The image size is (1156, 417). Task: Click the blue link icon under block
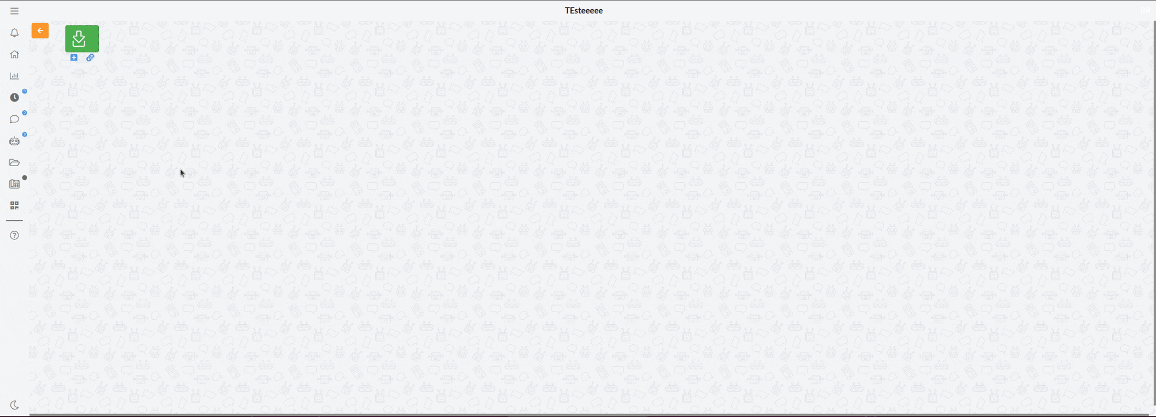[90, 58]
